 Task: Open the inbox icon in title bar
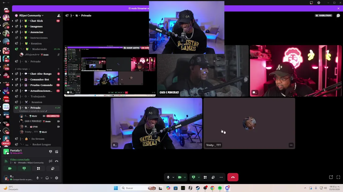(x=311, y=3)
